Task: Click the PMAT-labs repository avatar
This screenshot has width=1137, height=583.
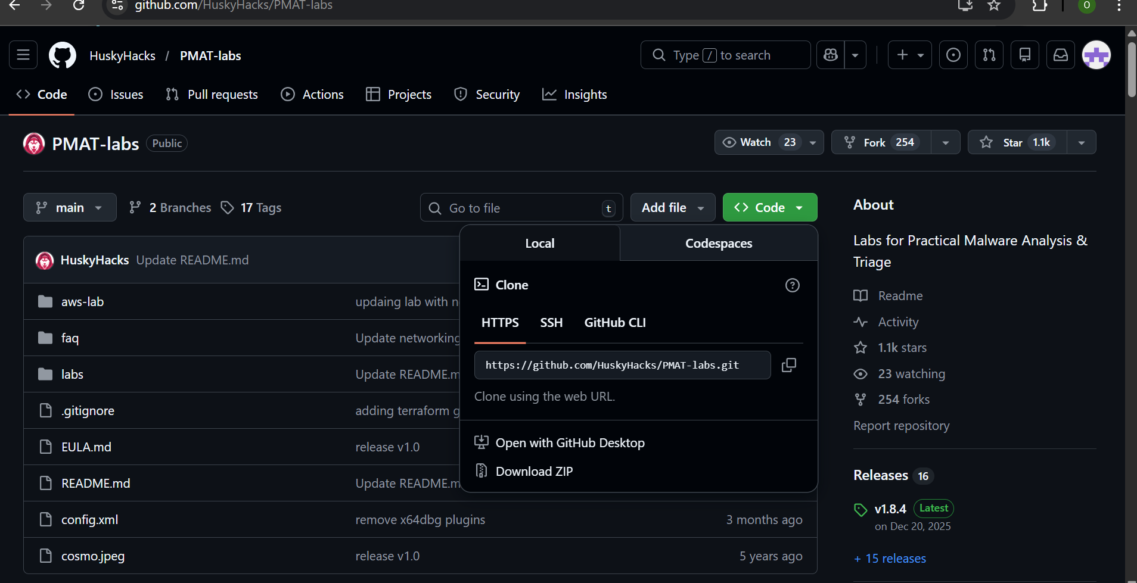Action: (x=34, y=144)
